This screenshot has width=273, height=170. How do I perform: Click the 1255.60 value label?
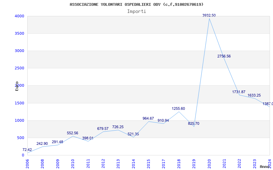pyautogui.click(x=178, y=108)
